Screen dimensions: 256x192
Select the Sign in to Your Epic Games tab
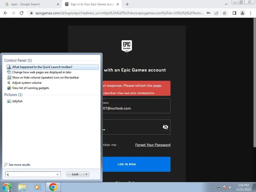pos(92,4)
